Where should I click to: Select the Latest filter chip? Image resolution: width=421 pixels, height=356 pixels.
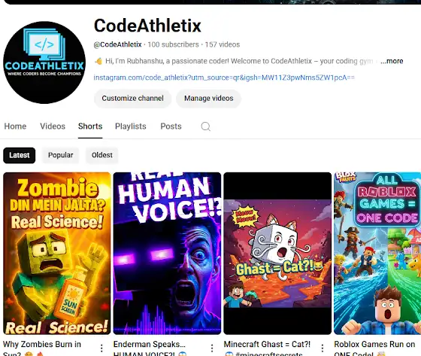coord(20,155)
